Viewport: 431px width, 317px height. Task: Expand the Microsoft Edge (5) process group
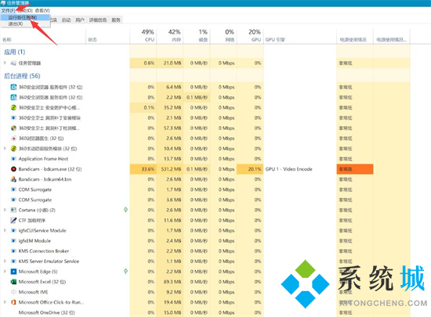pyautogui.click(x=5, y=271)
